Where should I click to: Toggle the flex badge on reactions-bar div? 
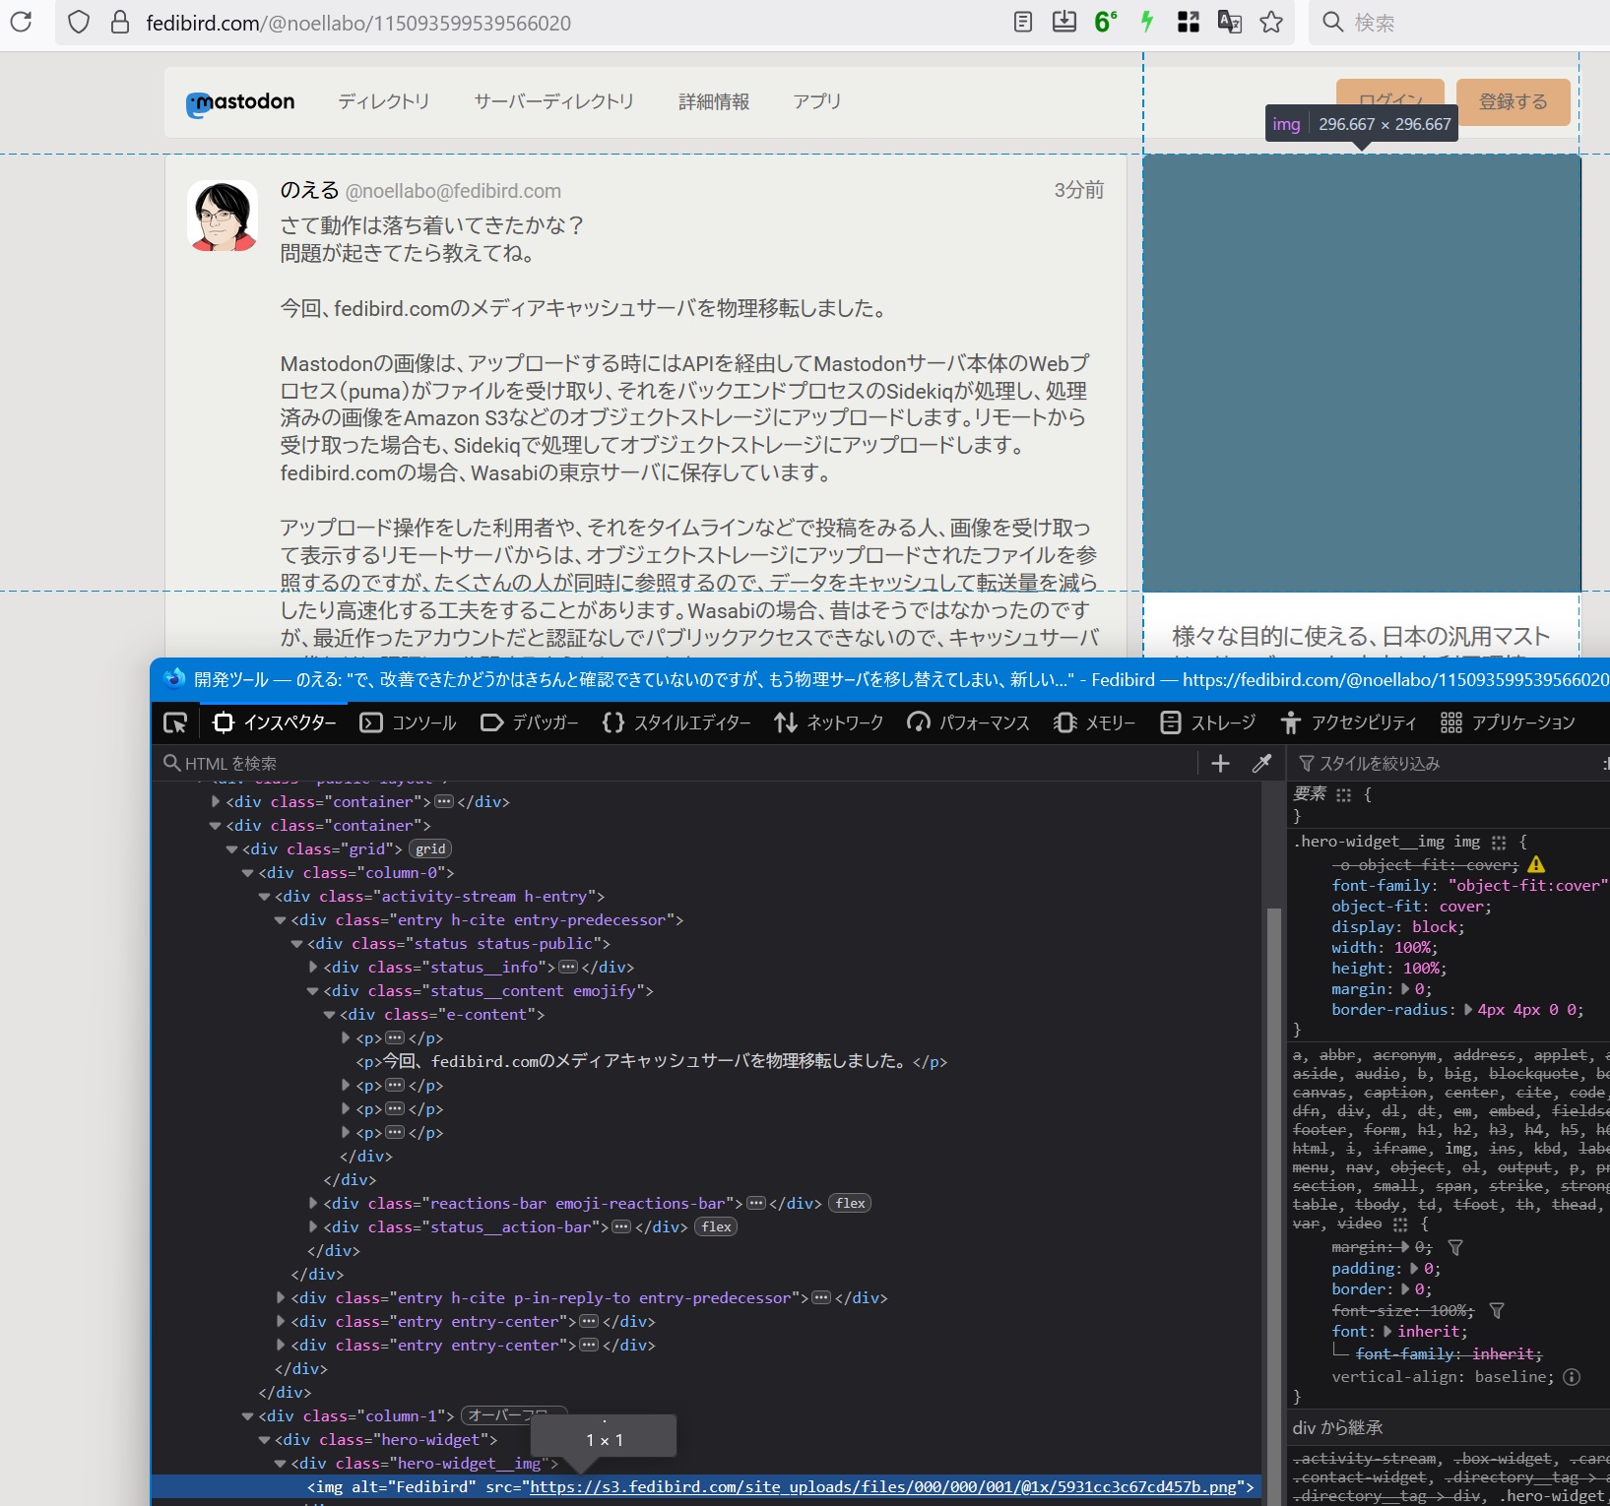coord(850,1204)
